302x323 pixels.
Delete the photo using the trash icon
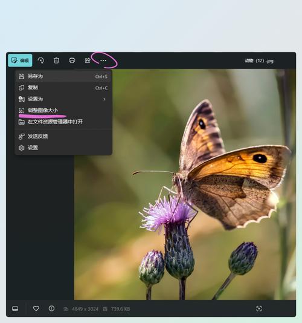pos(56,60)
